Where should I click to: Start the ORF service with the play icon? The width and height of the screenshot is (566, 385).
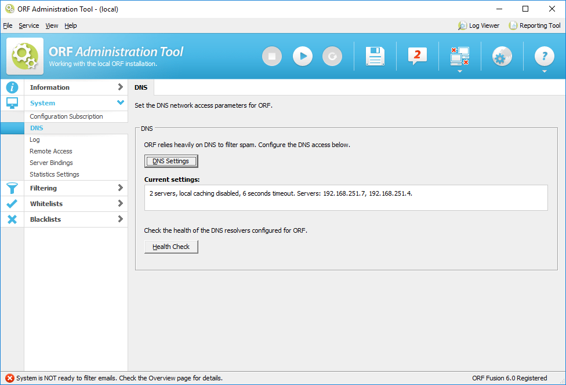tap(303, 56)
